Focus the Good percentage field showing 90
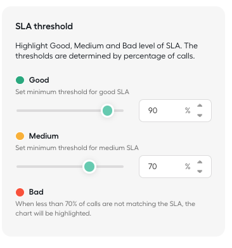232x248 pixels. pyautogui.click(x=175, y=111)
